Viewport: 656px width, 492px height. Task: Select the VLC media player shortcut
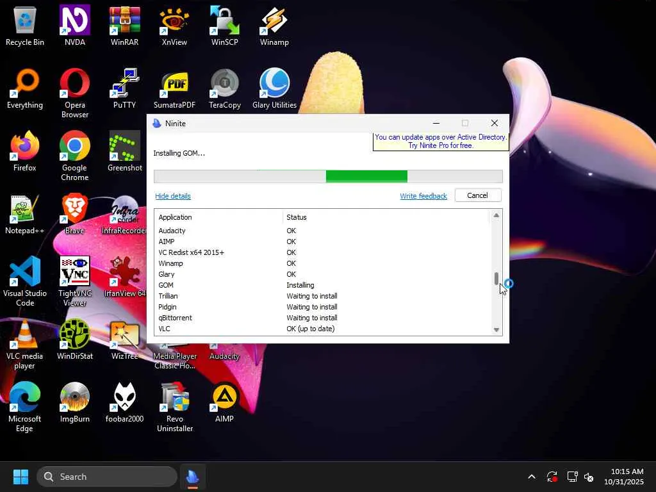[25, 344]
